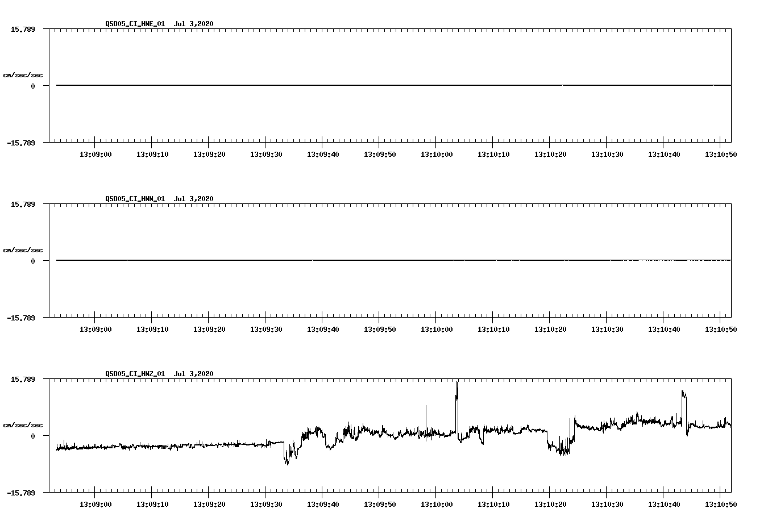Click the HNN plot date Jul 3,2020
The width and height of the screenshot is (772, 525).
click(194, 198)
